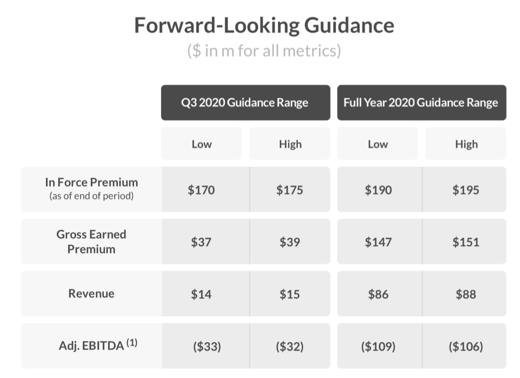
Task: Select the Gross Earned Premium row label
Action: (x=91, y=241)
